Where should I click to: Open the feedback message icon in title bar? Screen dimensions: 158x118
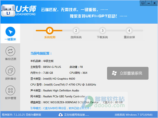point(143,3)
